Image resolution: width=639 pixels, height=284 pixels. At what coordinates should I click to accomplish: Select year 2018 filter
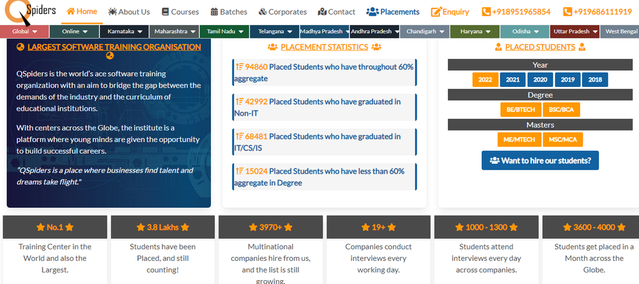[x=595, y=79]
